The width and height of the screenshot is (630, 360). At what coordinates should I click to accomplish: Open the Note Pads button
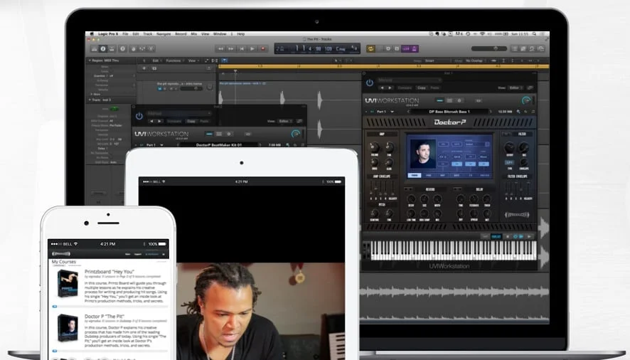click(523, 48)
